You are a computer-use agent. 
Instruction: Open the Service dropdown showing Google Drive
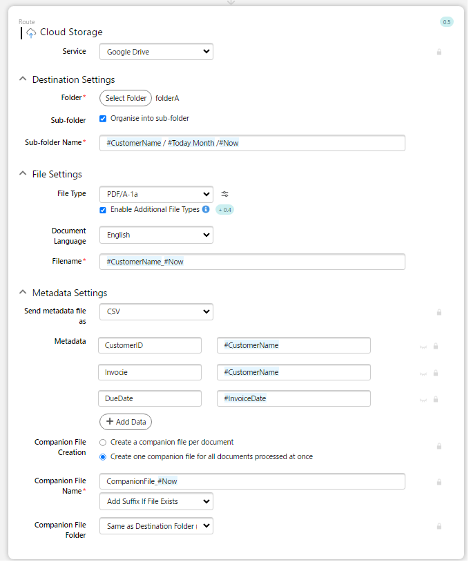[156, 52]
